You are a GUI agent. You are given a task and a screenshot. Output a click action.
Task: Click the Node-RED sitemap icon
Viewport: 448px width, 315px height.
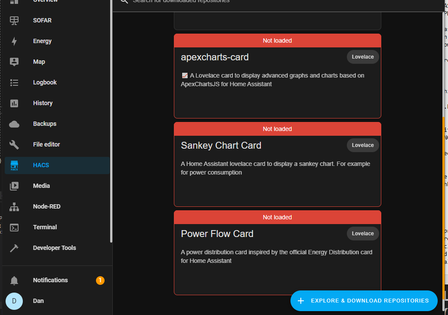[14, 206]
